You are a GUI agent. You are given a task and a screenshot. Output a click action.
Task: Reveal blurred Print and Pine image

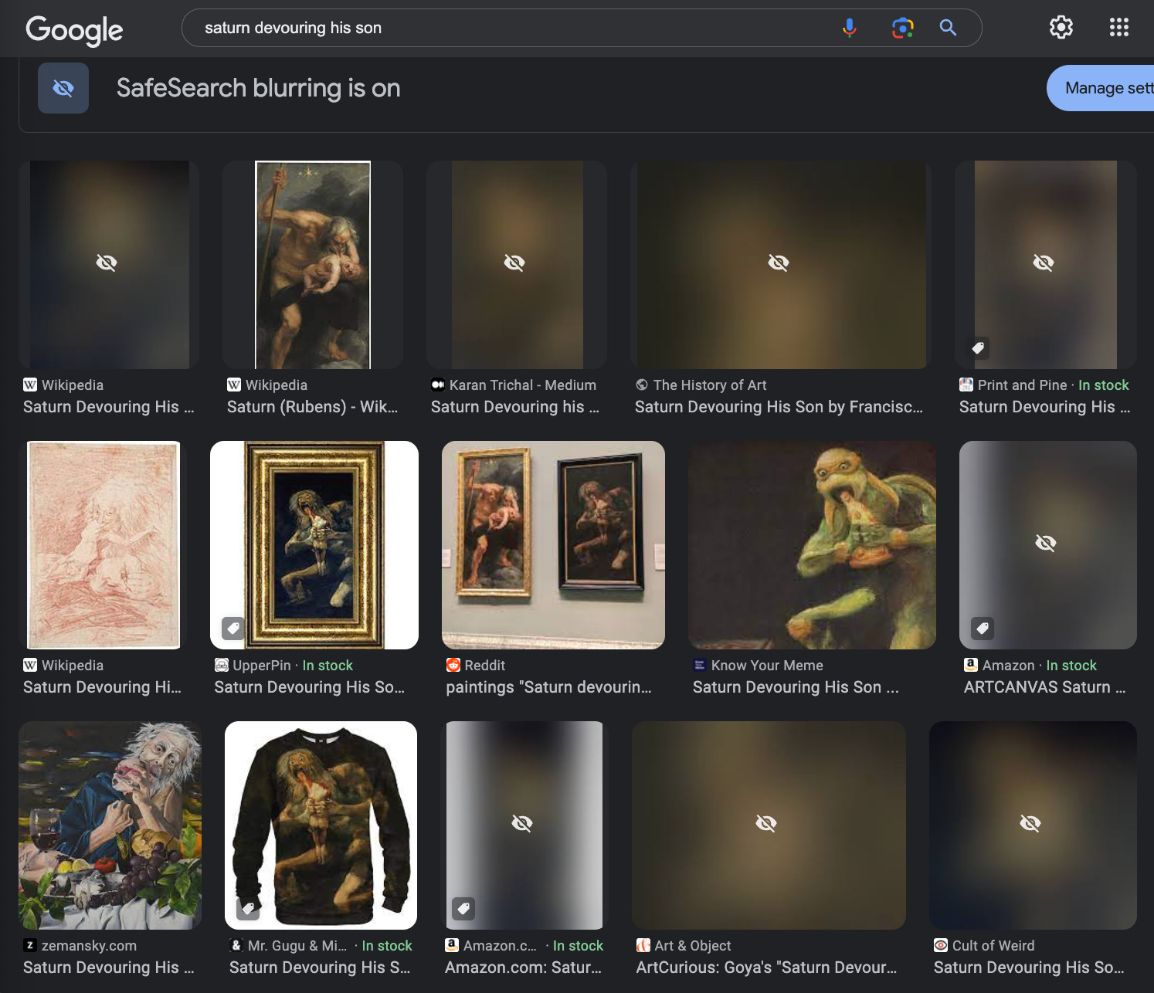click(1044, 263)
